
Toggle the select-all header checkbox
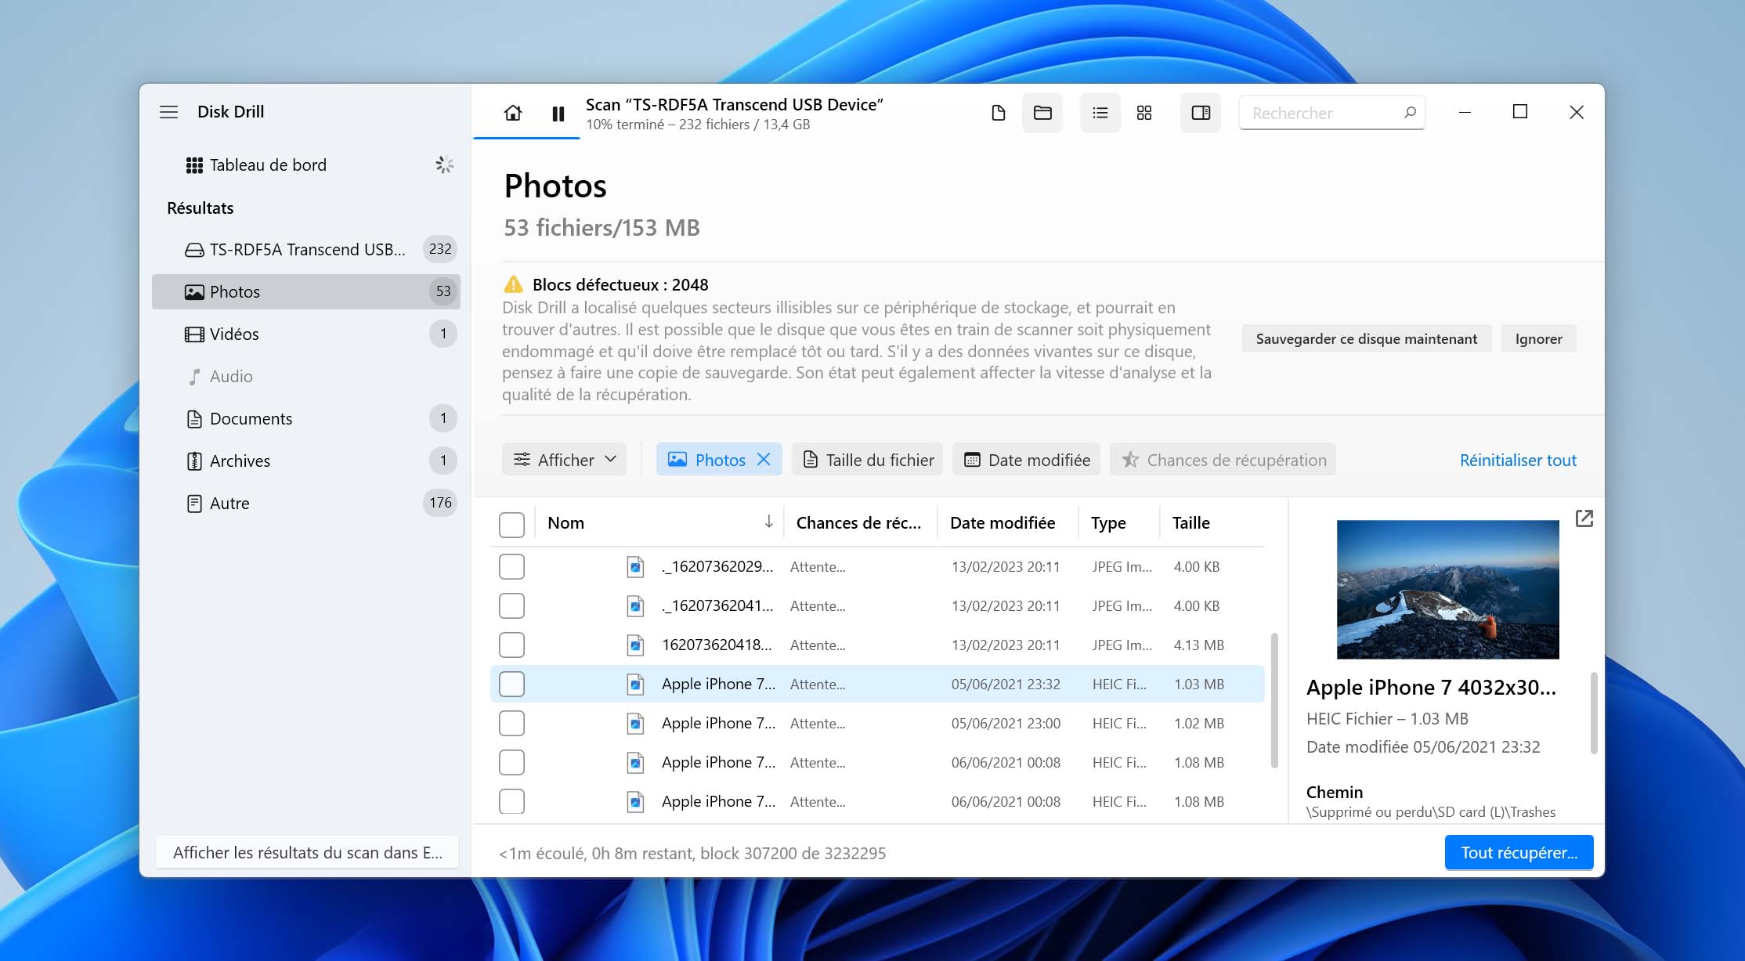[x=511, y=524]
